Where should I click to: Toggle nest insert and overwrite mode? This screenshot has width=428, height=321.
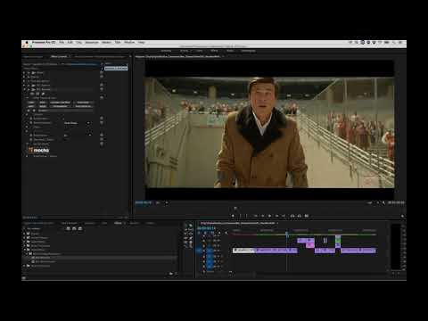click(200, 233)
